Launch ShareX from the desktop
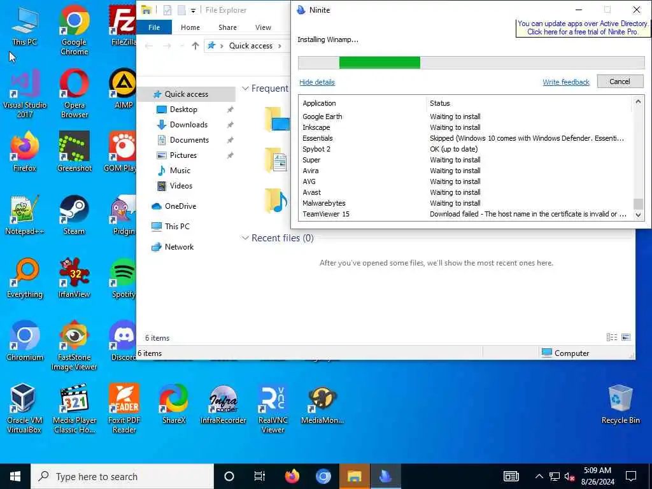 point(174,404)
